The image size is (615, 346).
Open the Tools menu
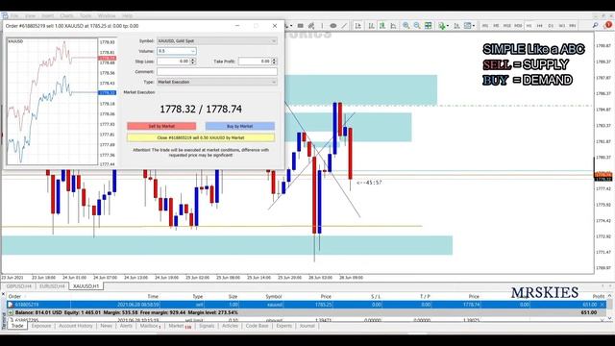[86, 15]
